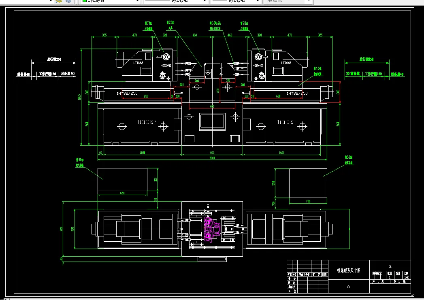
Task: Select the red 630 dimension on left slide
Action: (146, 96)
